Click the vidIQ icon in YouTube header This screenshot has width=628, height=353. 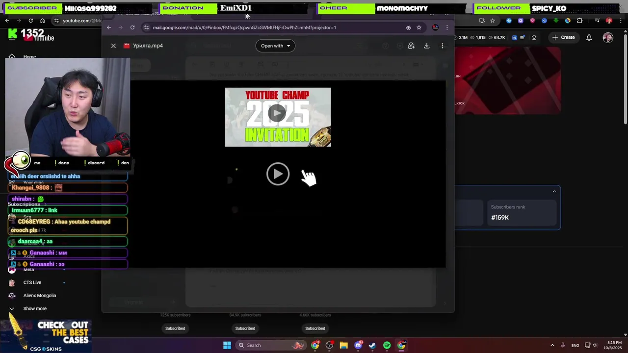click(514, 37)
